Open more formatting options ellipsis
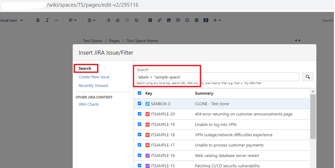Screen dimensions: 335x168 56,20
